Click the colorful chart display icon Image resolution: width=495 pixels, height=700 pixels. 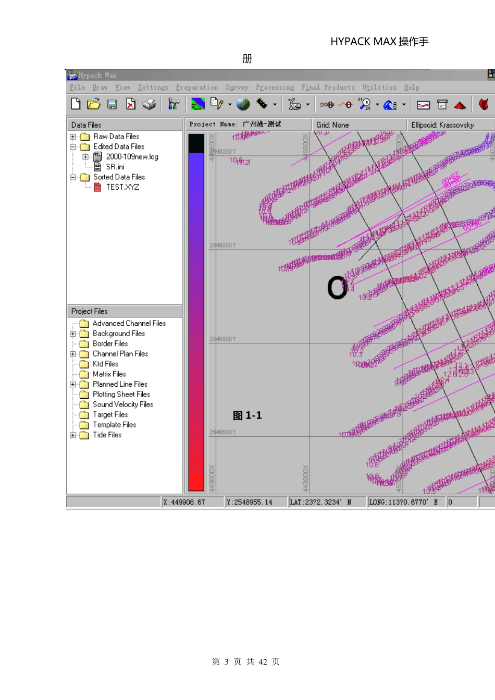click(x=198, y=105)
